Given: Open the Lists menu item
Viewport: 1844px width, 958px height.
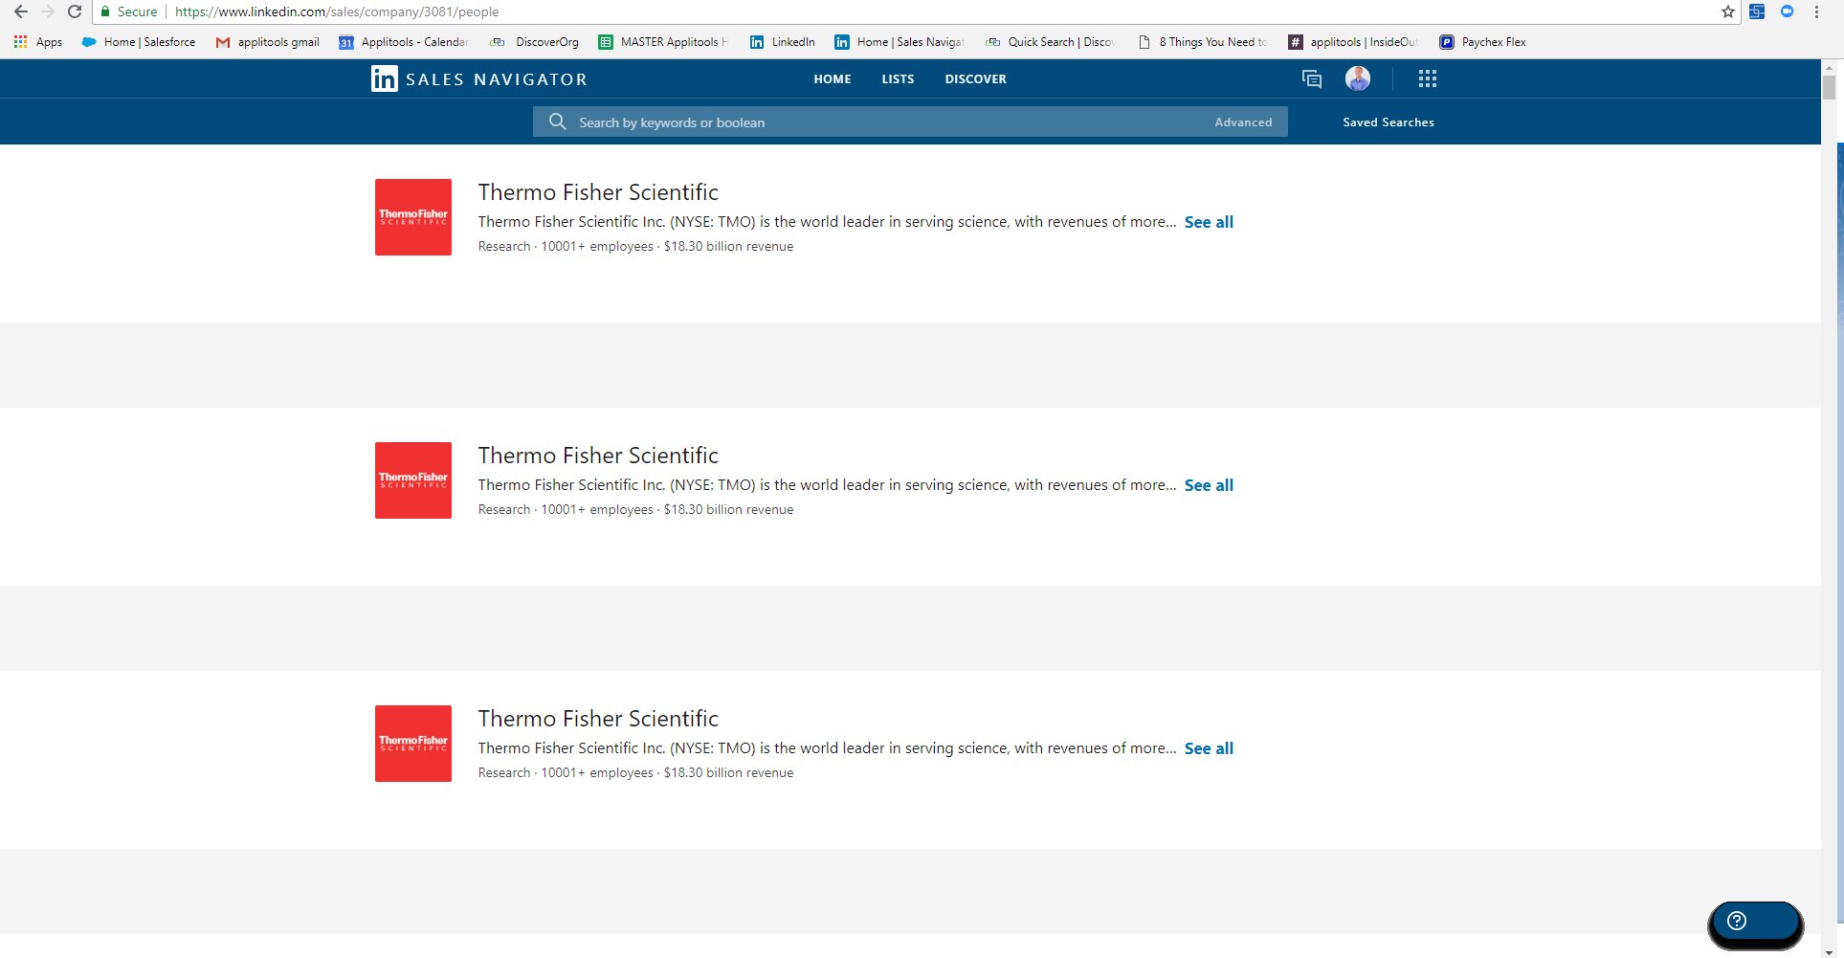Looking at the screenshot, I should pos(898,79).
